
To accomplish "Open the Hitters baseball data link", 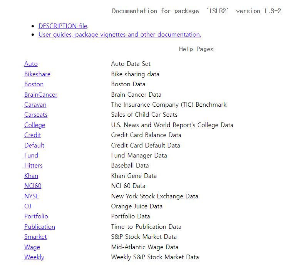I will click(x=33, y=166).
